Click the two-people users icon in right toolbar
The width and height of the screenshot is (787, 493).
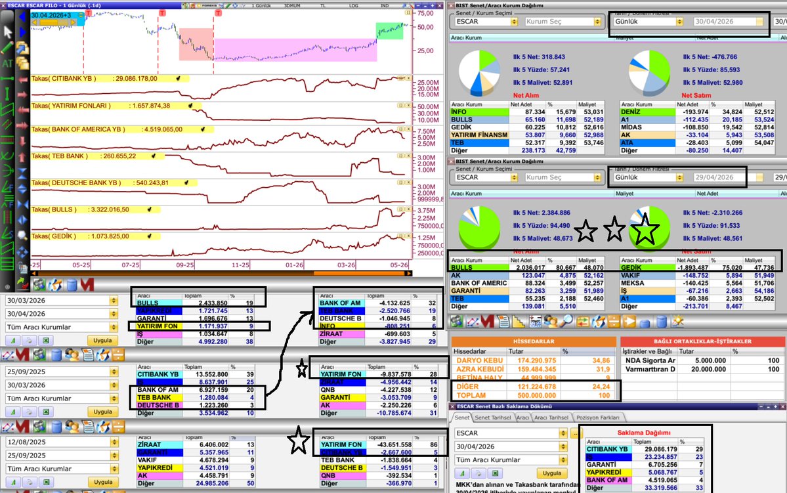click(551, 321)
